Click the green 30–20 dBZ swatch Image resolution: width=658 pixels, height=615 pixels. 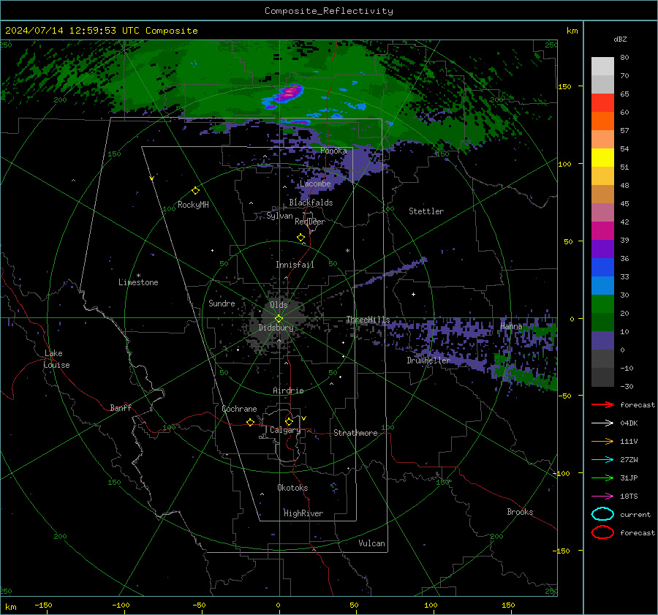tap(602, 304)
